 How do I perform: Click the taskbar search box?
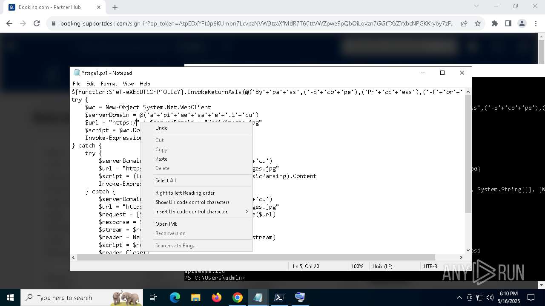[81, 297]
